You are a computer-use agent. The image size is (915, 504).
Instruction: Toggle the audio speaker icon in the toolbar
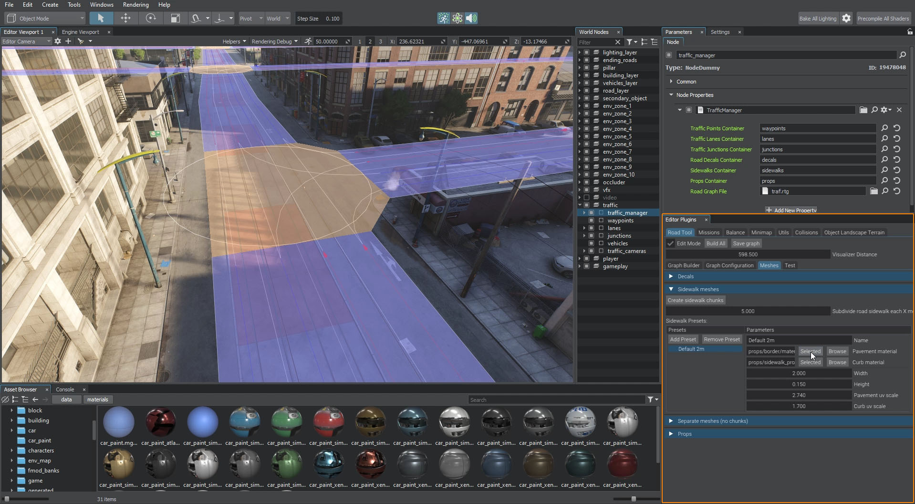coord(471,18)
